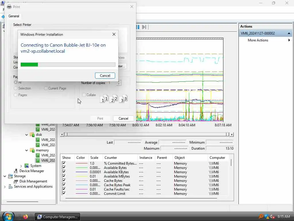Select the Disk Management tree item

(33, 181)
